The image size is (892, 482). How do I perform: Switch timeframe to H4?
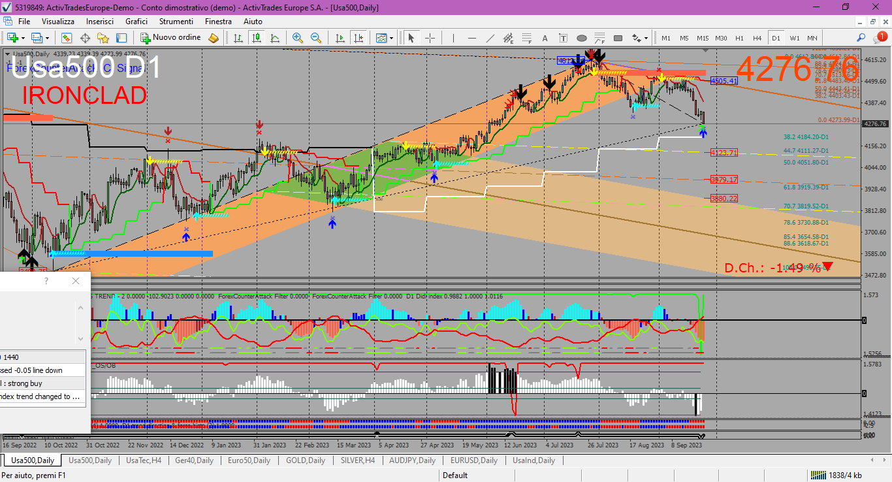point(757,38)
